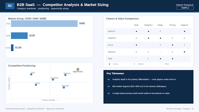Select the Nexform dot on positioning chart
This screenshot has height=112, width=199.
tap(65, 75)
